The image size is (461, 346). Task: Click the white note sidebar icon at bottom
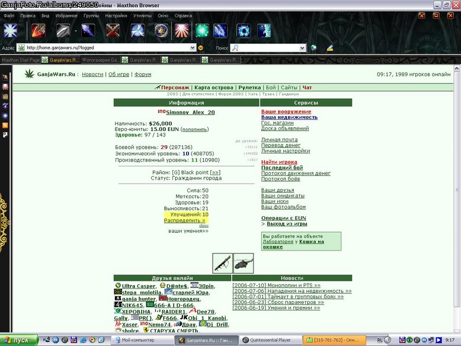[x=5, y=135]
